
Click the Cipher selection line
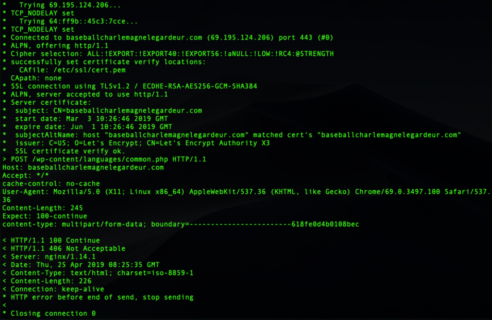click(x=172, y=53)
